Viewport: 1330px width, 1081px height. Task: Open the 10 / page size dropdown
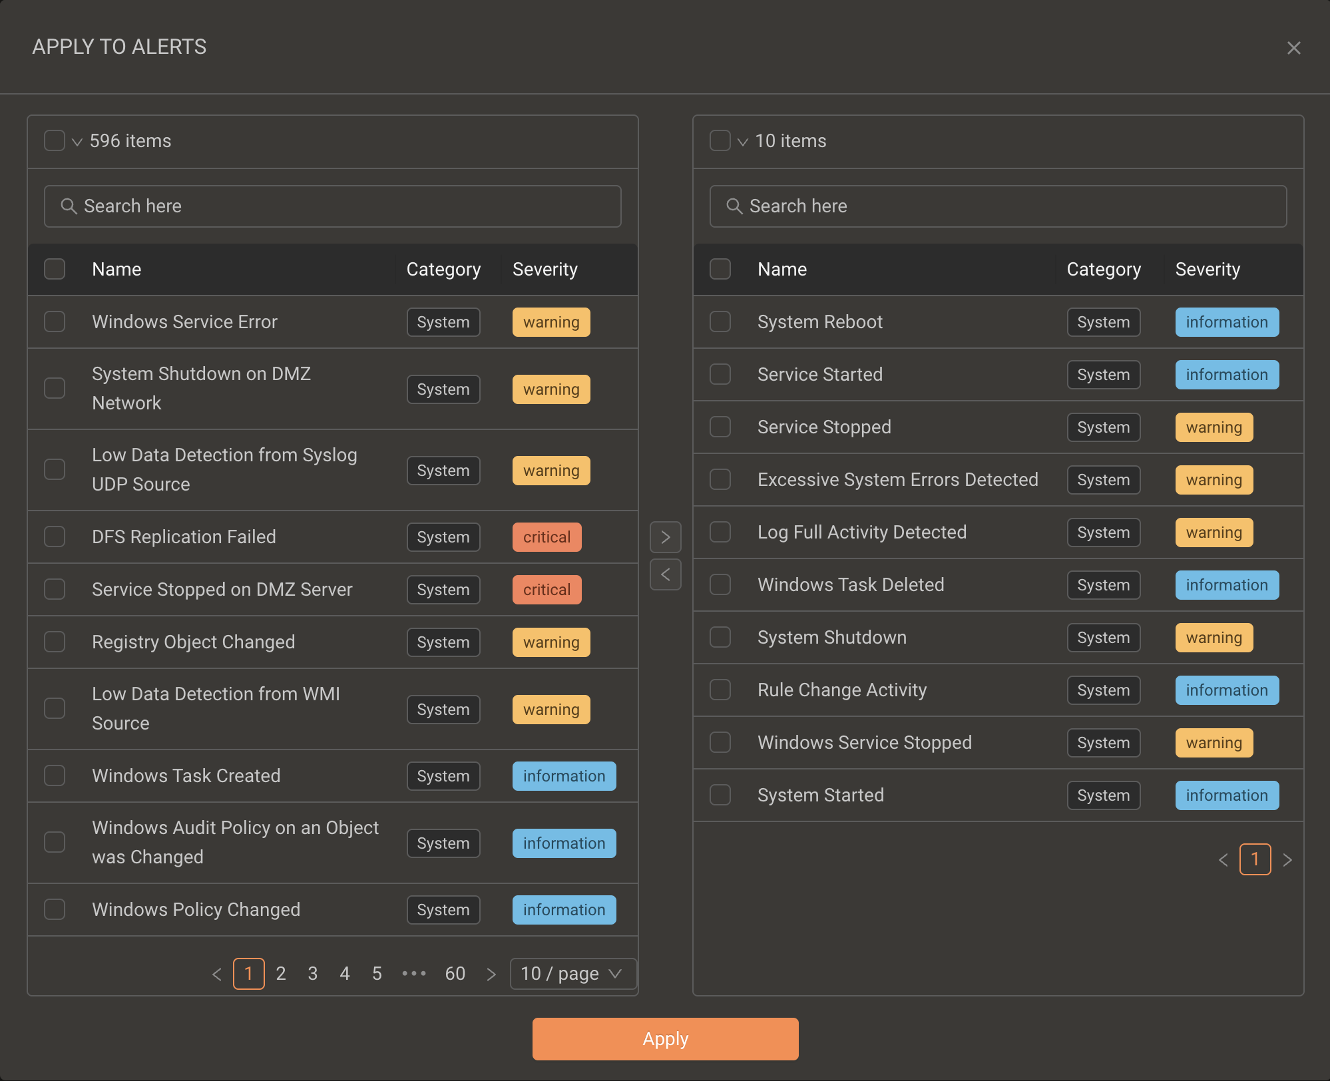(x=573, y=974)
